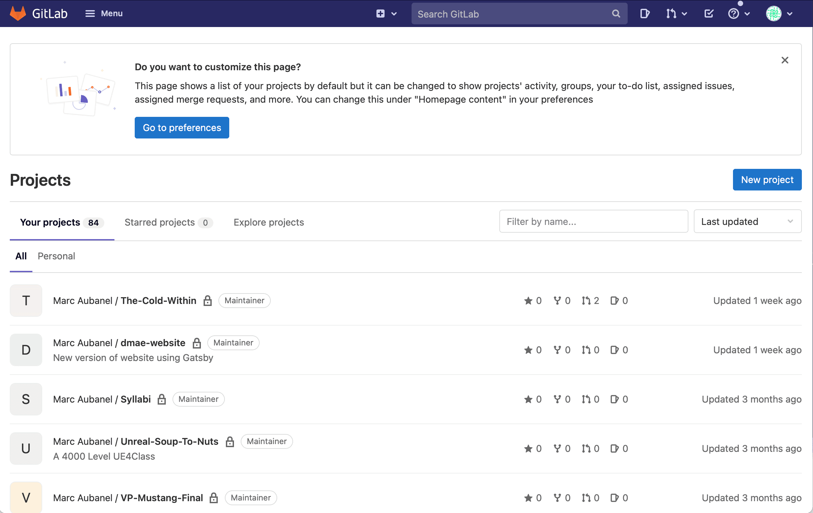813x513 pixels.
Task: Open the Syllabi project link
Action: [x=102, y=399]
